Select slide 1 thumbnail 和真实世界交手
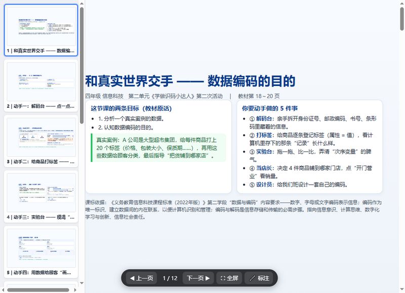The width and height of the screenshot is (405, 293). 41,30
